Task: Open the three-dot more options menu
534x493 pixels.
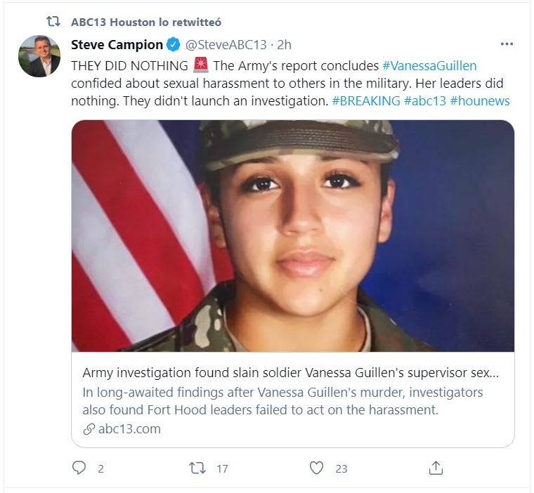Action: point(507,44)
